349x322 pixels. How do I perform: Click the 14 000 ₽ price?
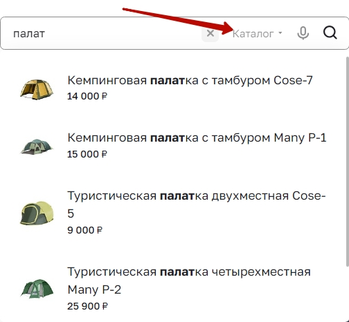coord(87,96)
